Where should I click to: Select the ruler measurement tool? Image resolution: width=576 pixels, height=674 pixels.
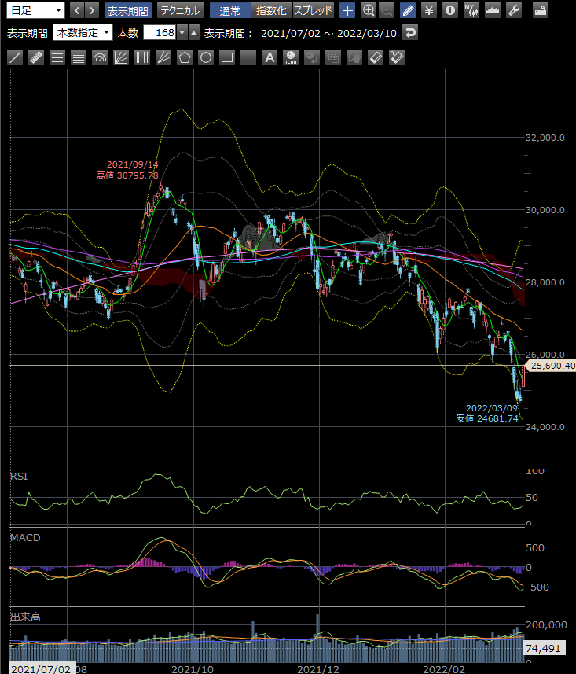click(36, 57)
